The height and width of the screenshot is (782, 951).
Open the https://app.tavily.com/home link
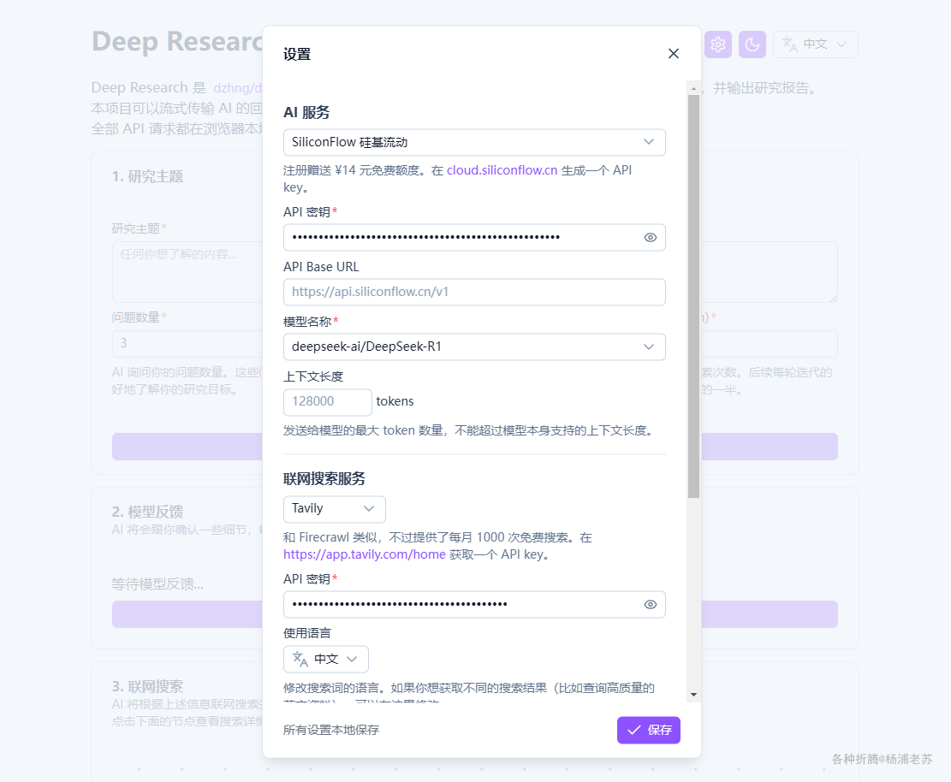[x=365, y=554]
